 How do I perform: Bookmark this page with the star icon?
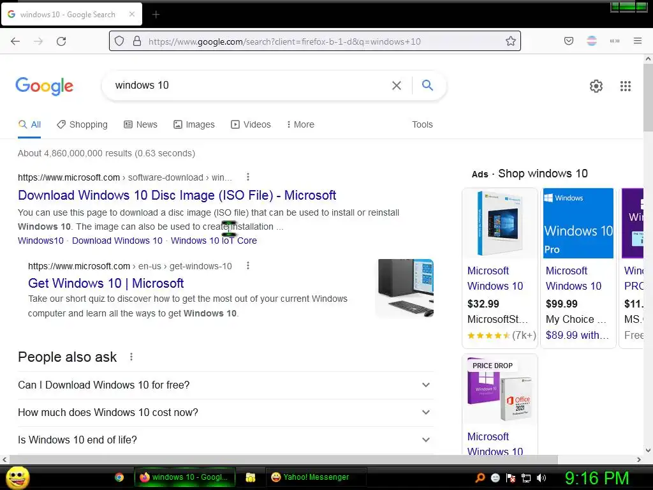pos(511,41)
